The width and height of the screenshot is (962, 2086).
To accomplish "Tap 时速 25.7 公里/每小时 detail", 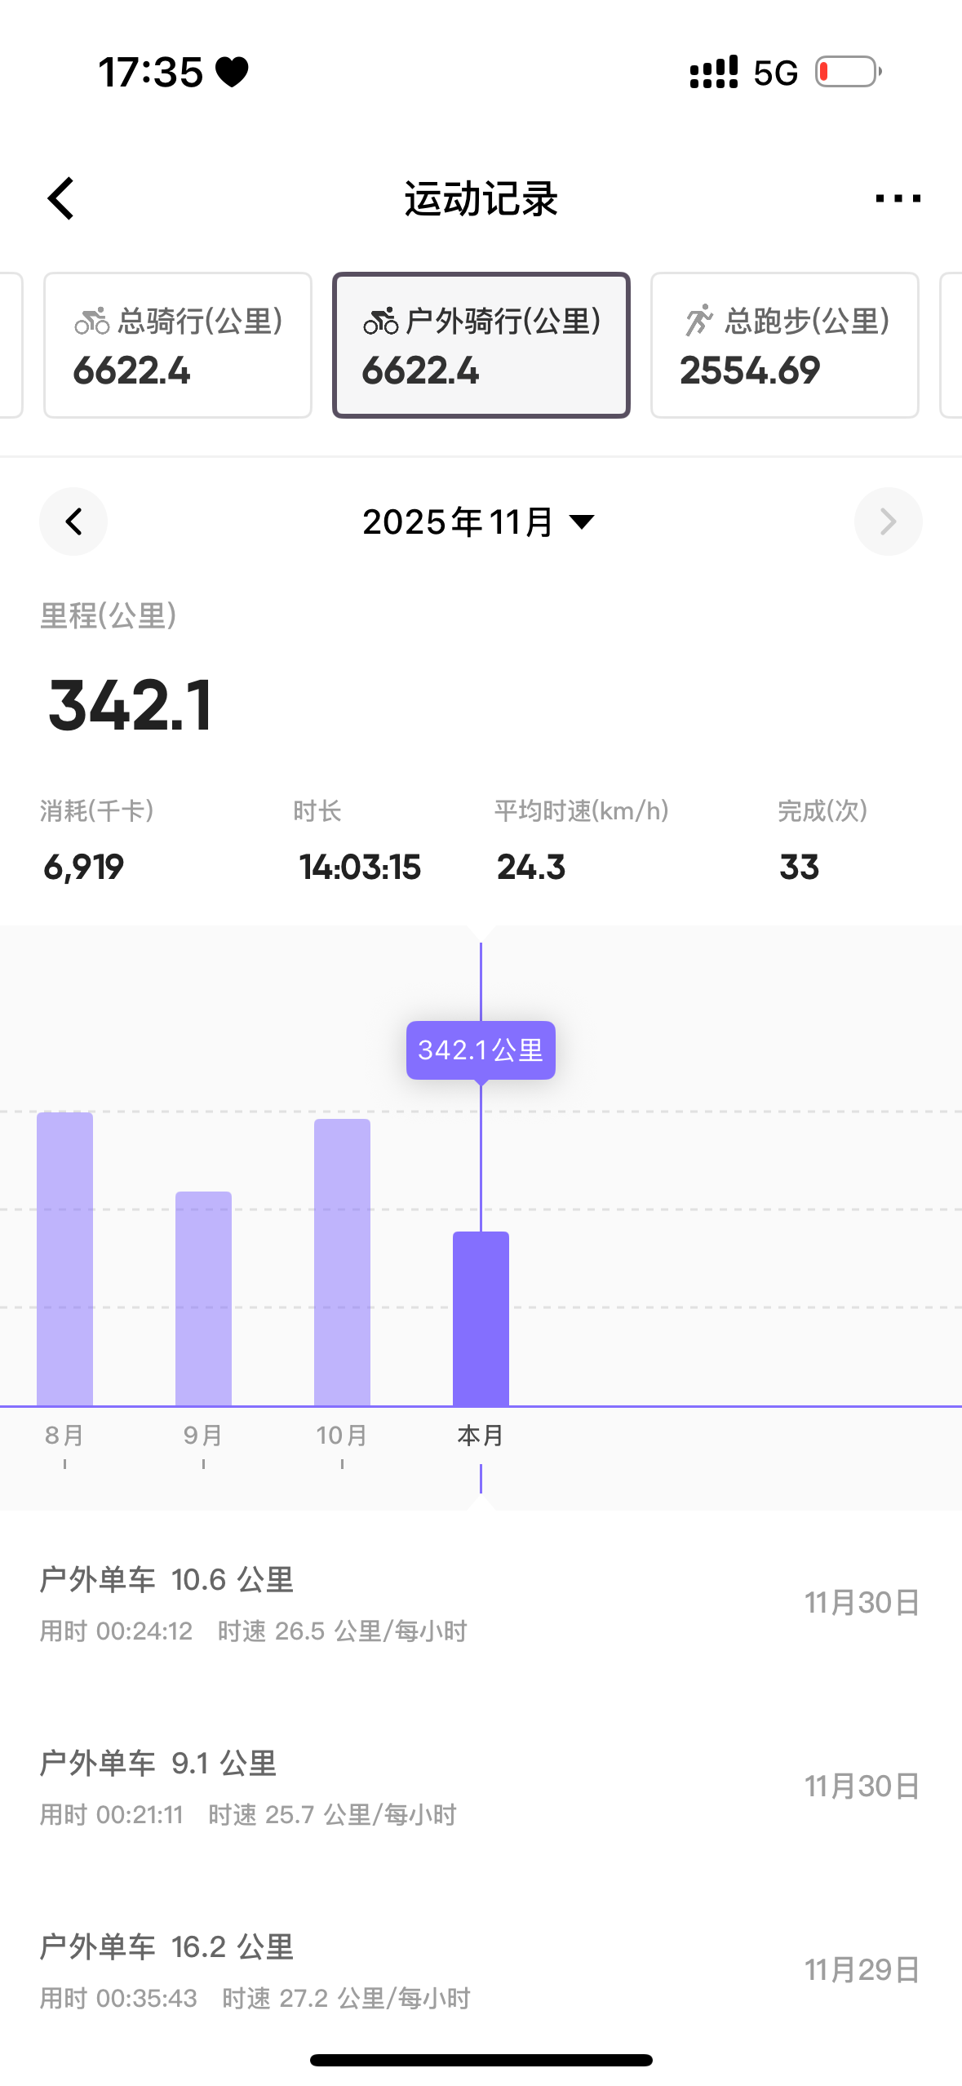I will [x=333, y=1815].
